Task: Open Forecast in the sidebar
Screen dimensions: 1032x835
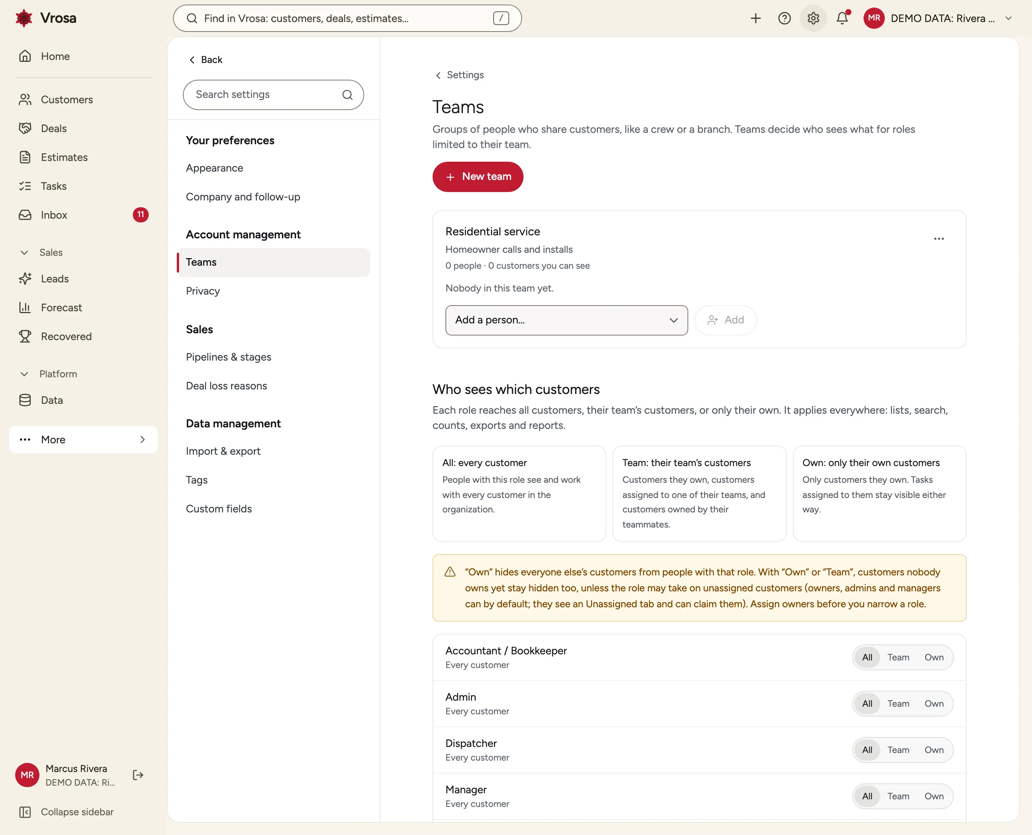Action: click(83, 308)
